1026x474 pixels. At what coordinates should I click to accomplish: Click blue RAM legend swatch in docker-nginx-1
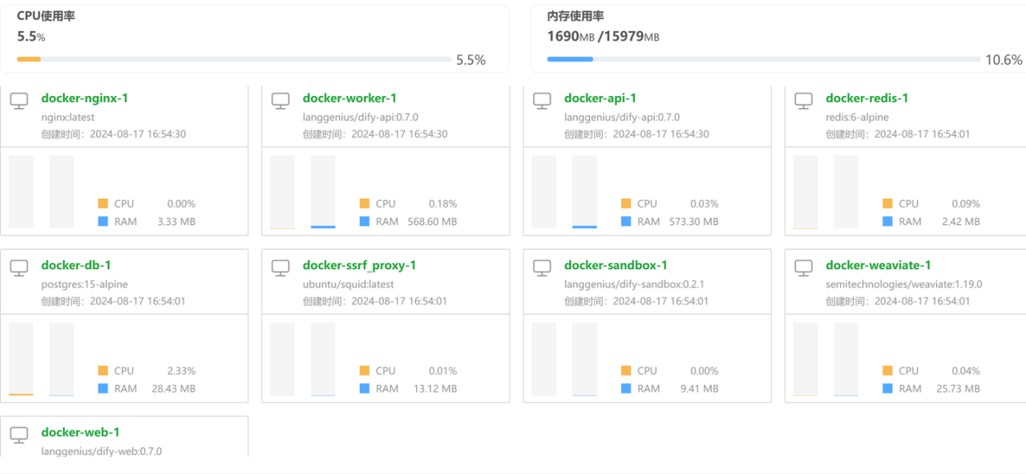pos(103,221)
